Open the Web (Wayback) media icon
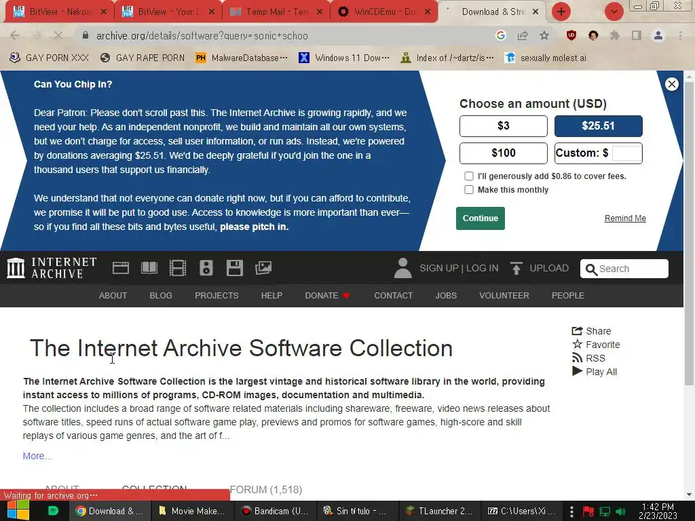The height and width of the screenshot is (521, 695). coord(121,268)
